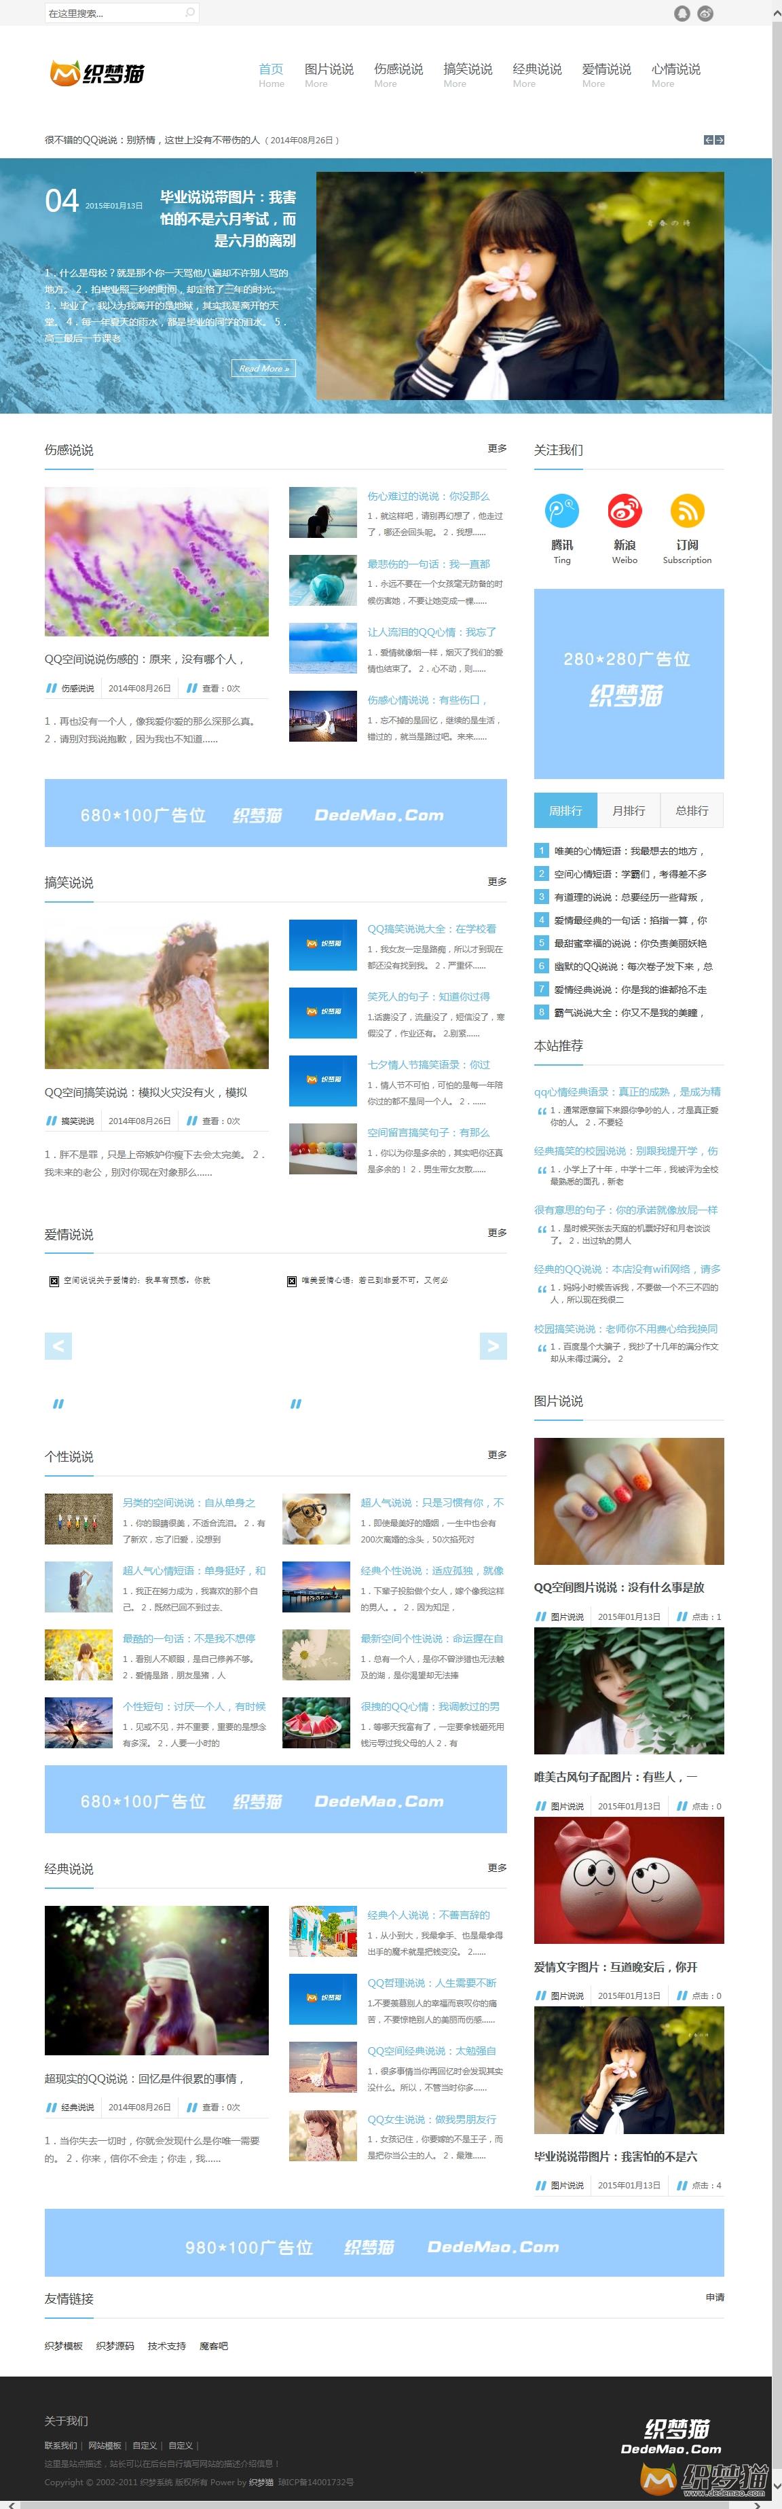This screenshot has width=782, height=2509.
Task: Open recommended 校园搞笑说说：老师你不用费心
Action: 625,1329
